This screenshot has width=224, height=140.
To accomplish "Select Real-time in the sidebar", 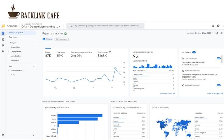I will click(13, 37).
